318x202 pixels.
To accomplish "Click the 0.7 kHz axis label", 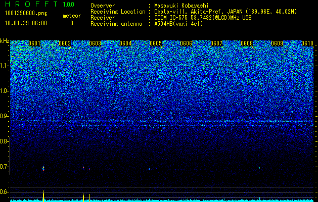I will (4, 167).
